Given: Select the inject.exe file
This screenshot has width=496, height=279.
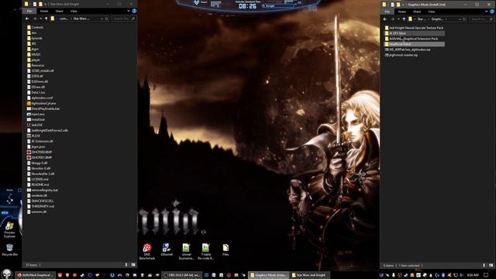Looking at the screenshot, I should (x=36, y=114).
